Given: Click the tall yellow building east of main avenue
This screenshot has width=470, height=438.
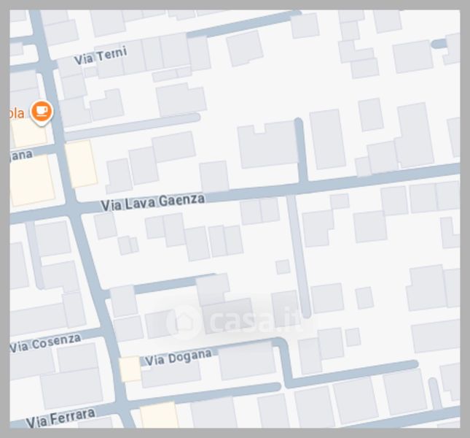Looking at the screenshot, I should [81, 164].
